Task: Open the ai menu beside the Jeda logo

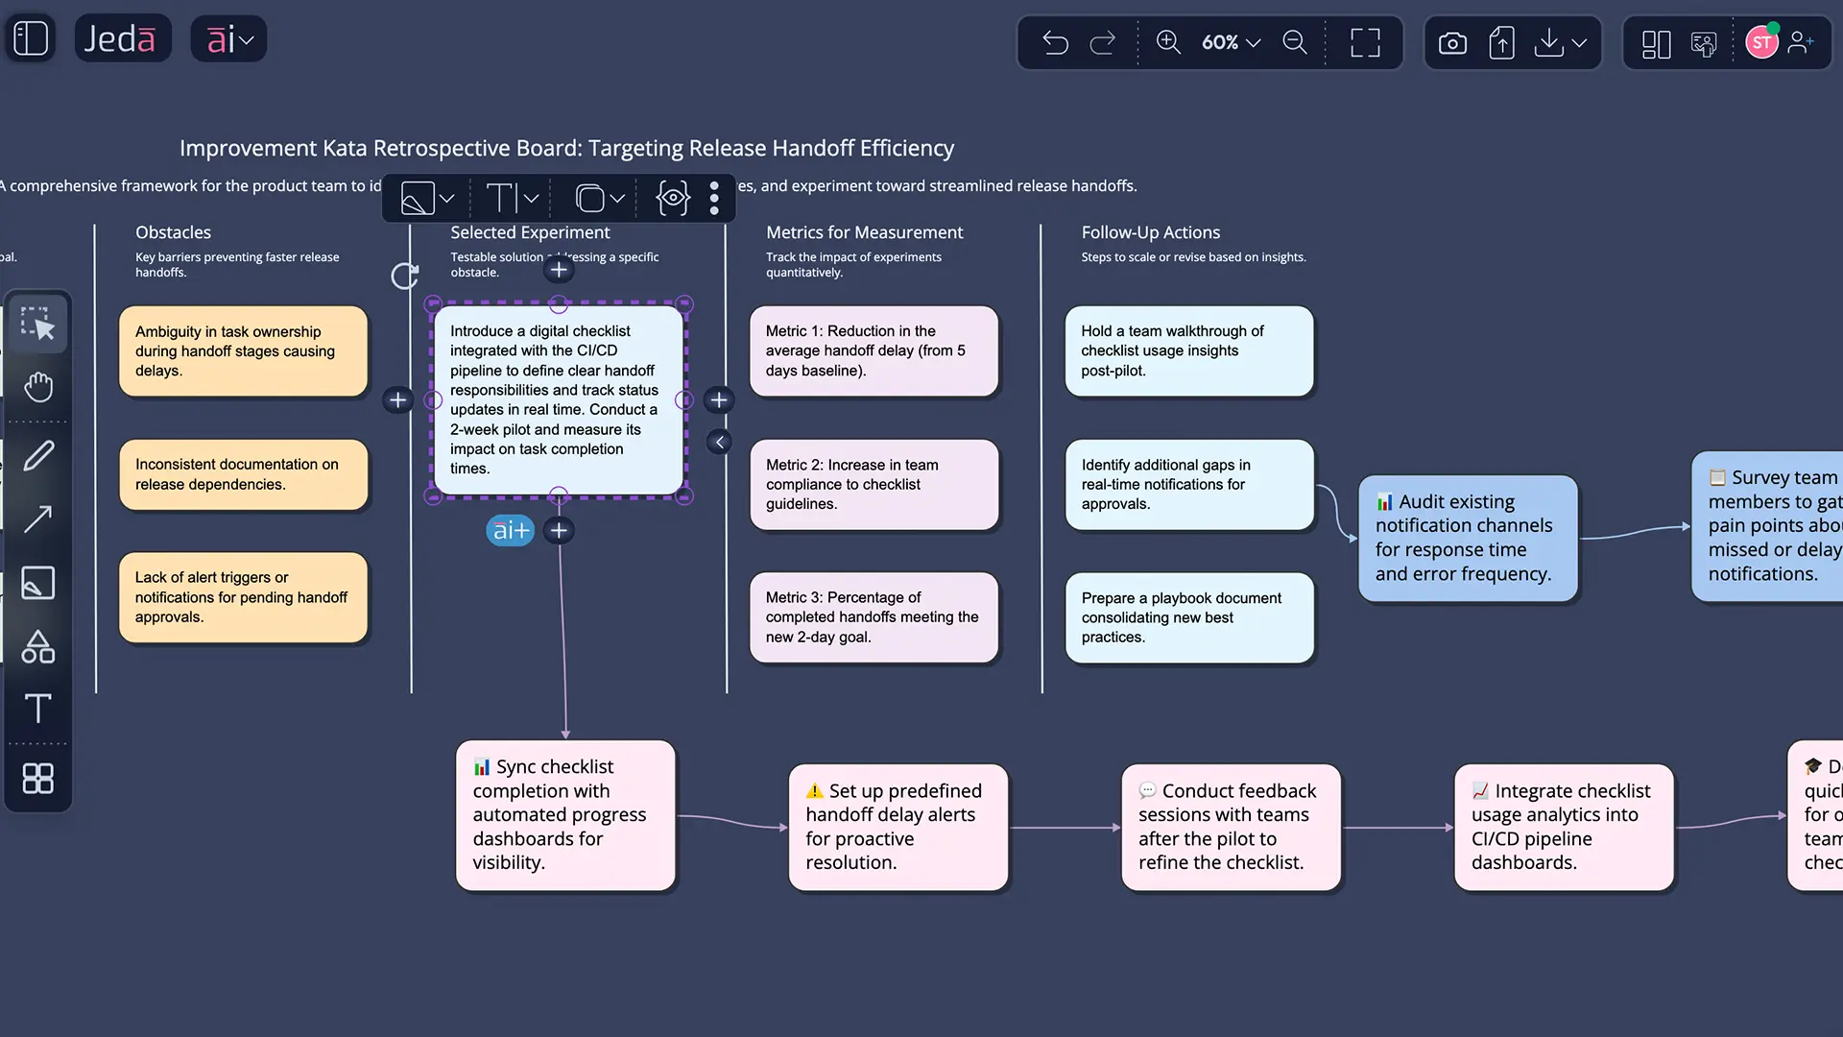Action: [228, 38]
